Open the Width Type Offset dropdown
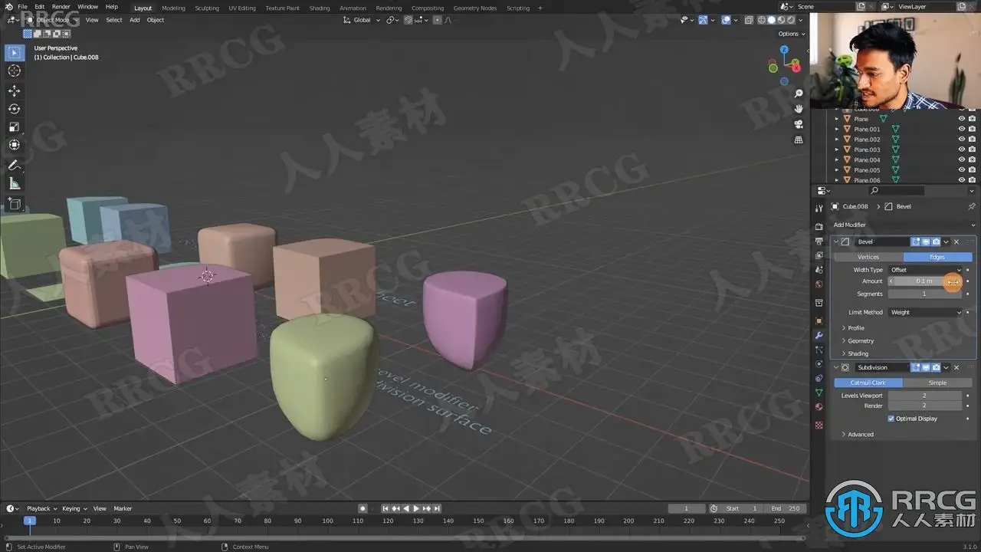This screenshot has width=981, height=552. click(926, 270)
